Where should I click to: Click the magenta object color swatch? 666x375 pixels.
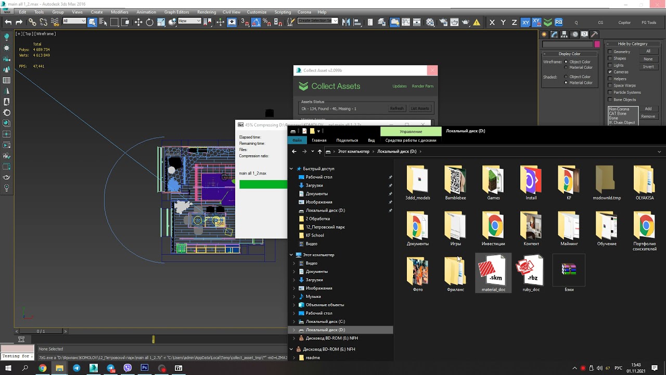click(597, 44)
